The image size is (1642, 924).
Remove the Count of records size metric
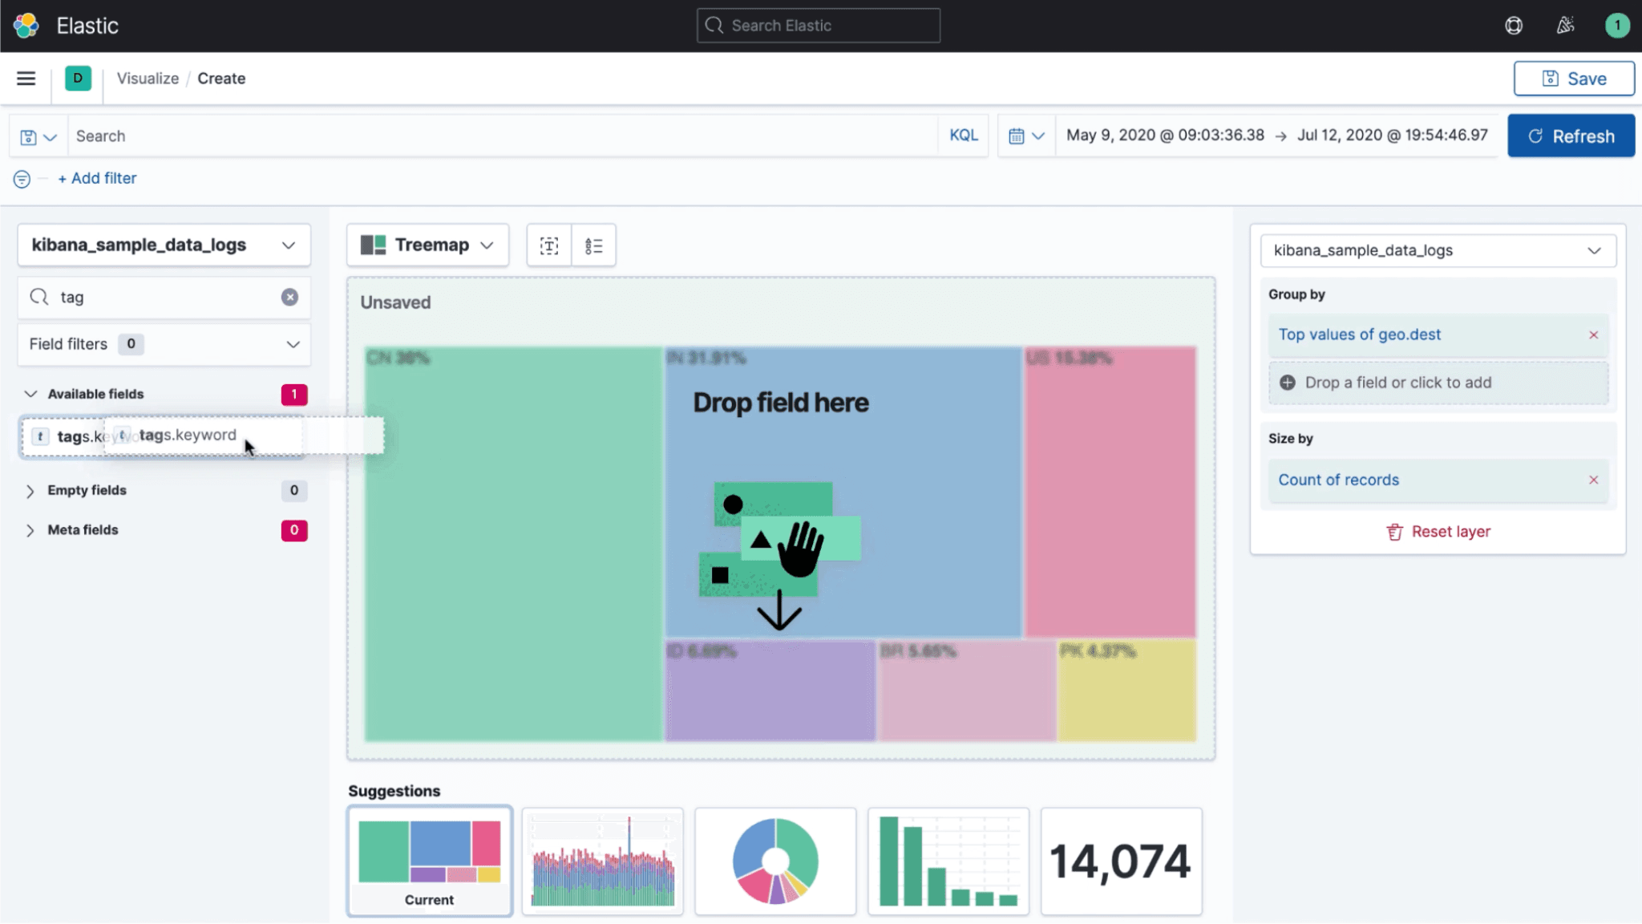pyautogui.click(x=1592, y=480)
